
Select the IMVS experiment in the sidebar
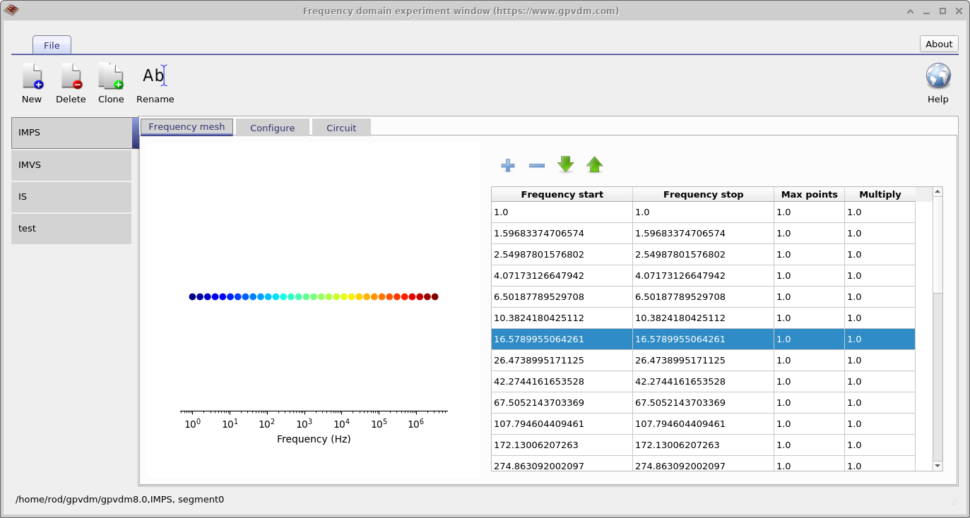click(71, 164)
